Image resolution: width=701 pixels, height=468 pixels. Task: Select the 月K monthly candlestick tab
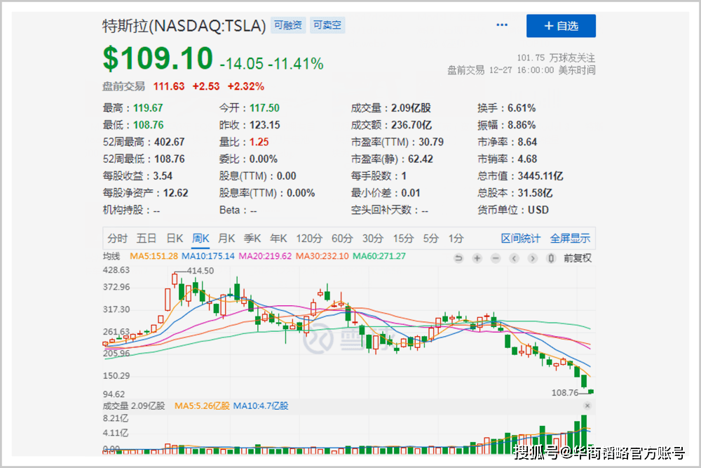[x=226, y=239]
